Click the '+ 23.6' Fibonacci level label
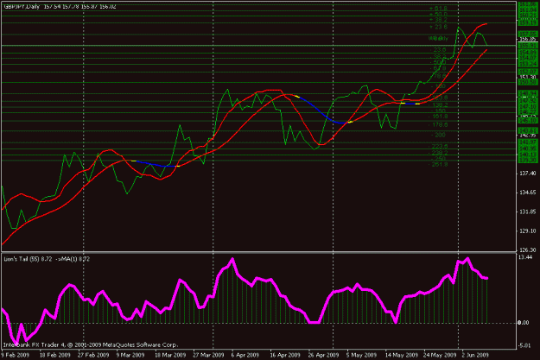The height and width of the screenshot is (360, 540). 438,27
